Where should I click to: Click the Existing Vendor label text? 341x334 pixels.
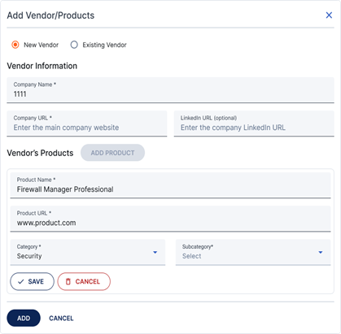point(104,45)
